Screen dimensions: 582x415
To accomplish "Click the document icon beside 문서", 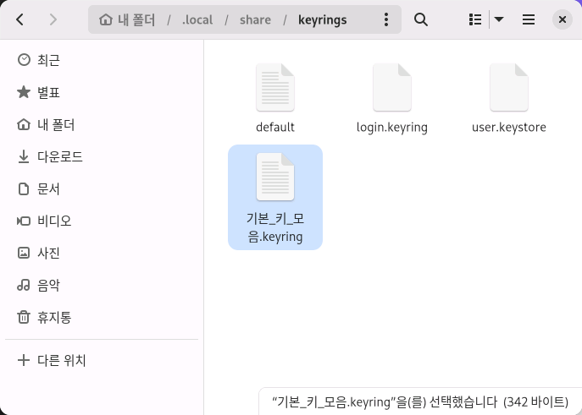I will (x=24, y=188).
